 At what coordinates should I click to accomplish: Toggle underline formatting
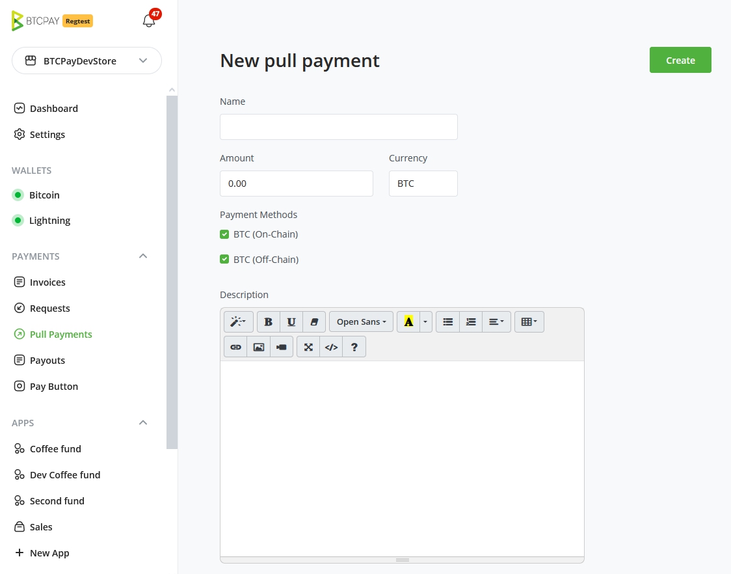point(291,321)
